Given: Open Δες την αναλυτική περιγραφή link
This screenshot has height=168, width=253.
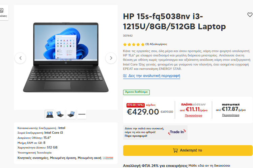Looking at the screenshot, I should click(x=154, y=76).
